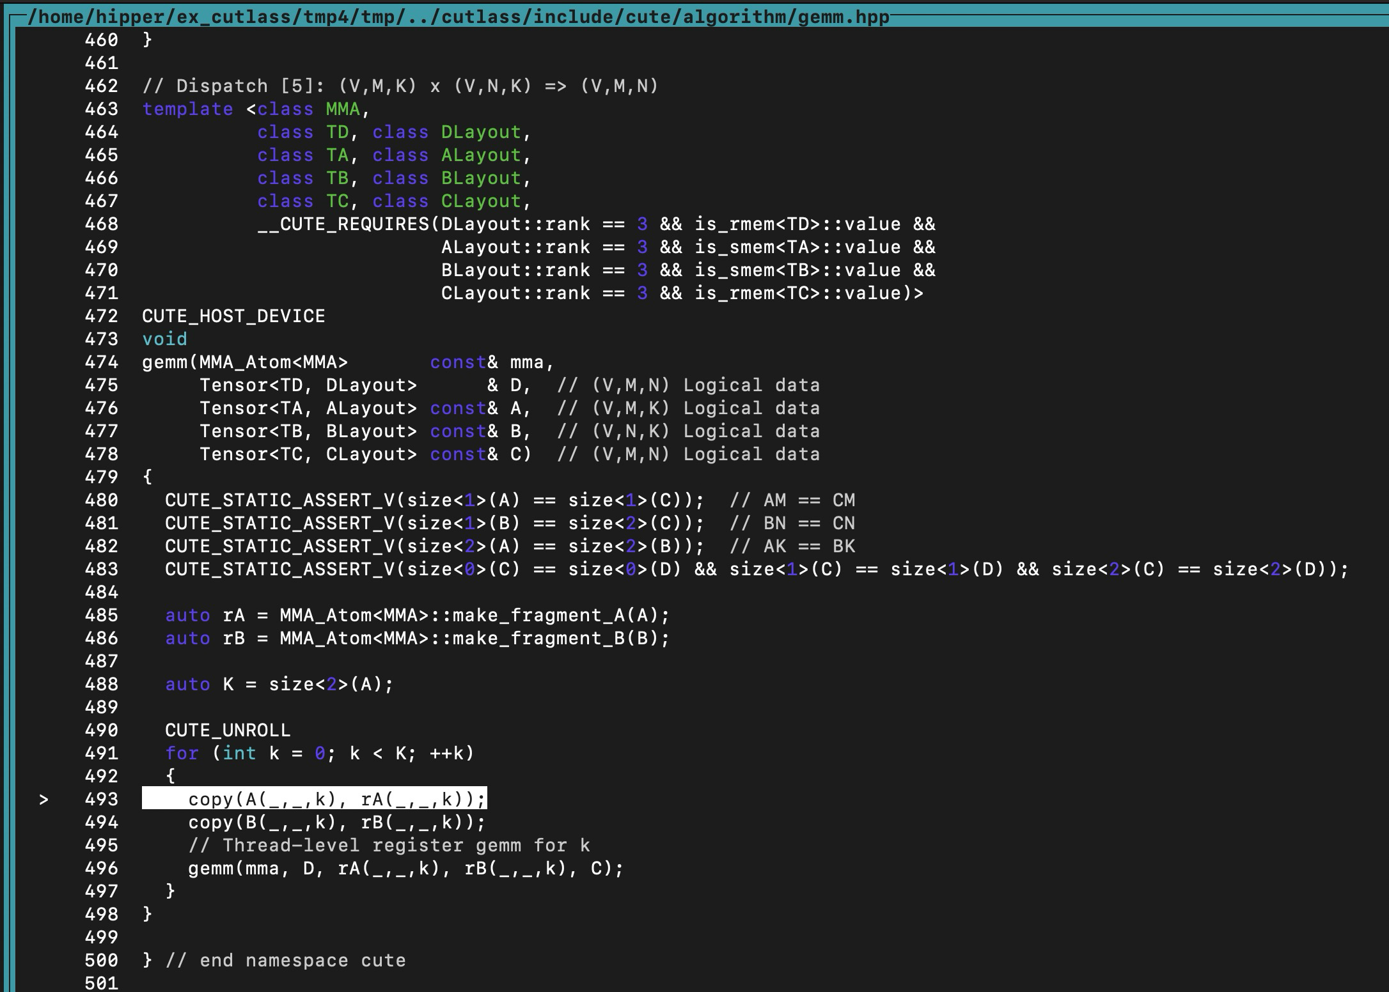Click line number 494 in the gutter
Viewport: 1389px width, 992px height.
point(101,822)
